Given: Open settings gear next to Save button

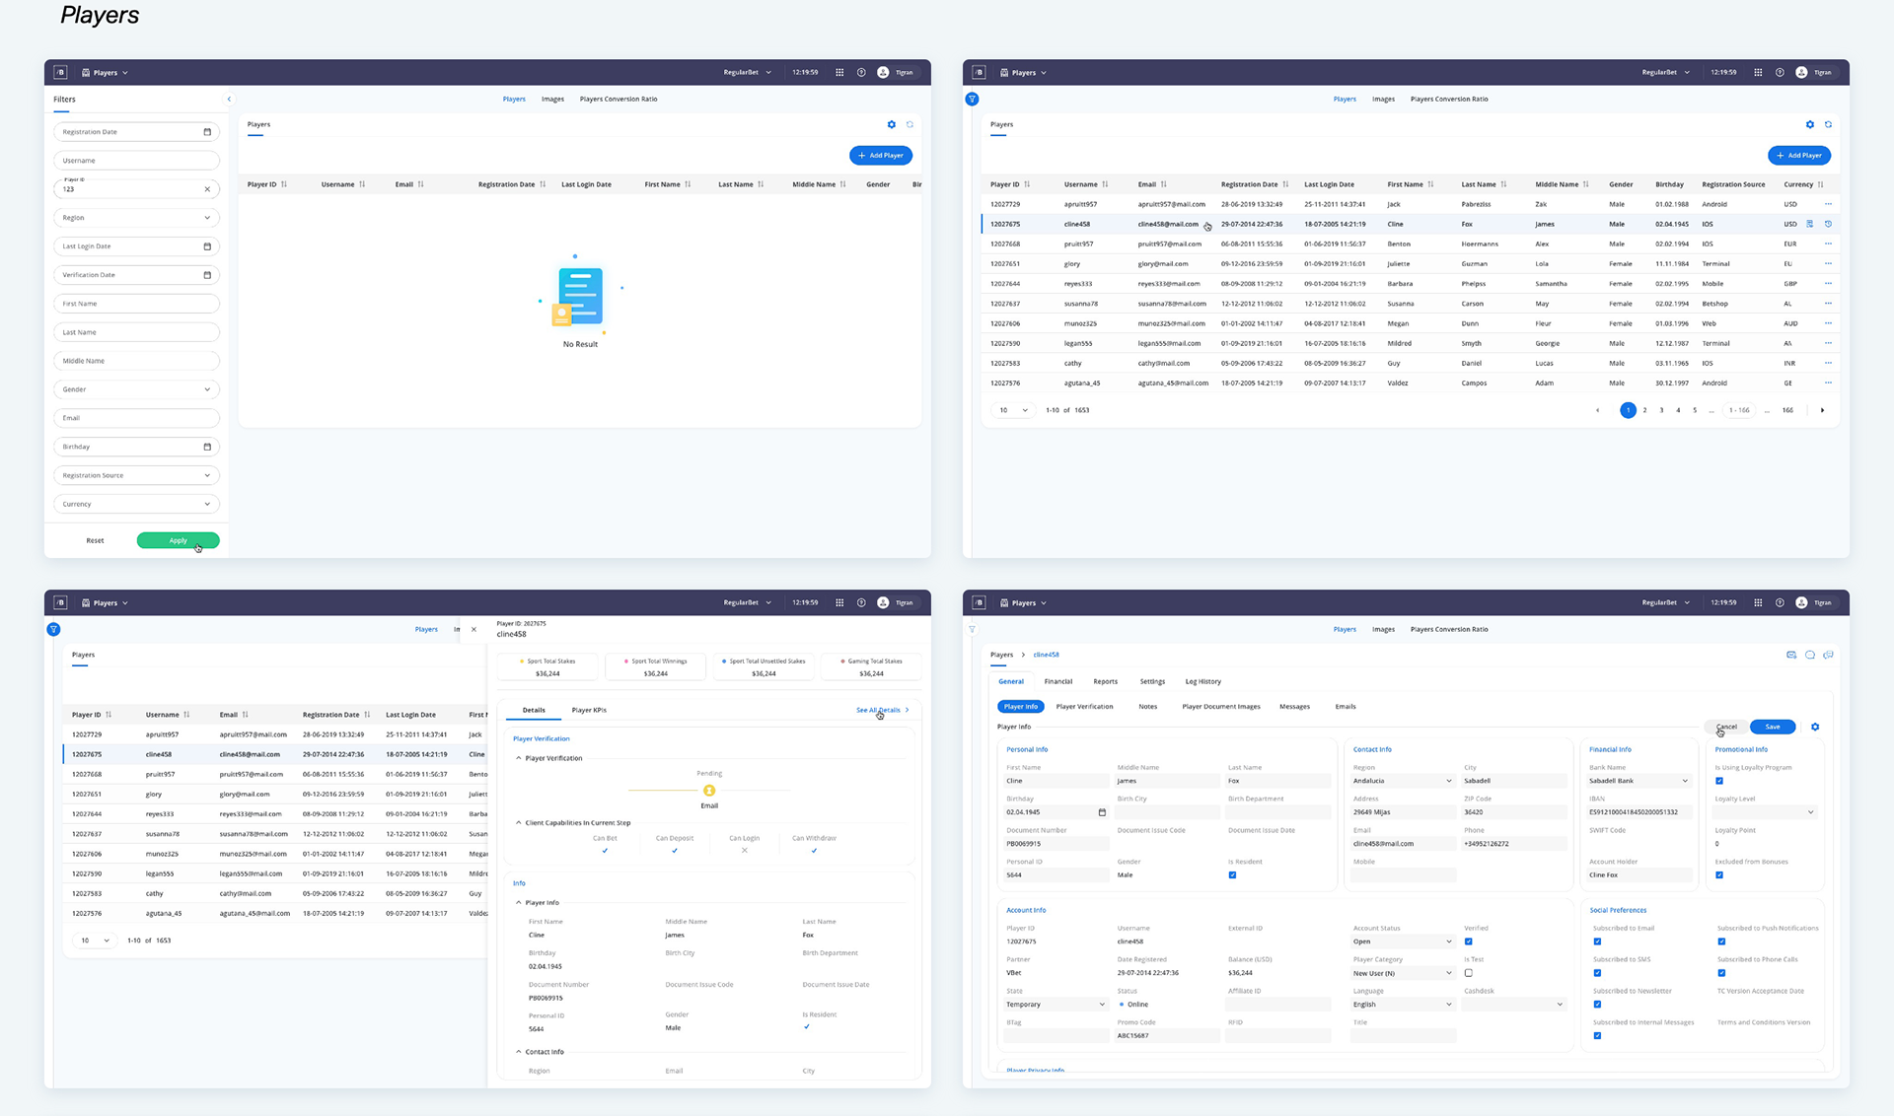Looking at the screenshot, I should pos(1815,727).
